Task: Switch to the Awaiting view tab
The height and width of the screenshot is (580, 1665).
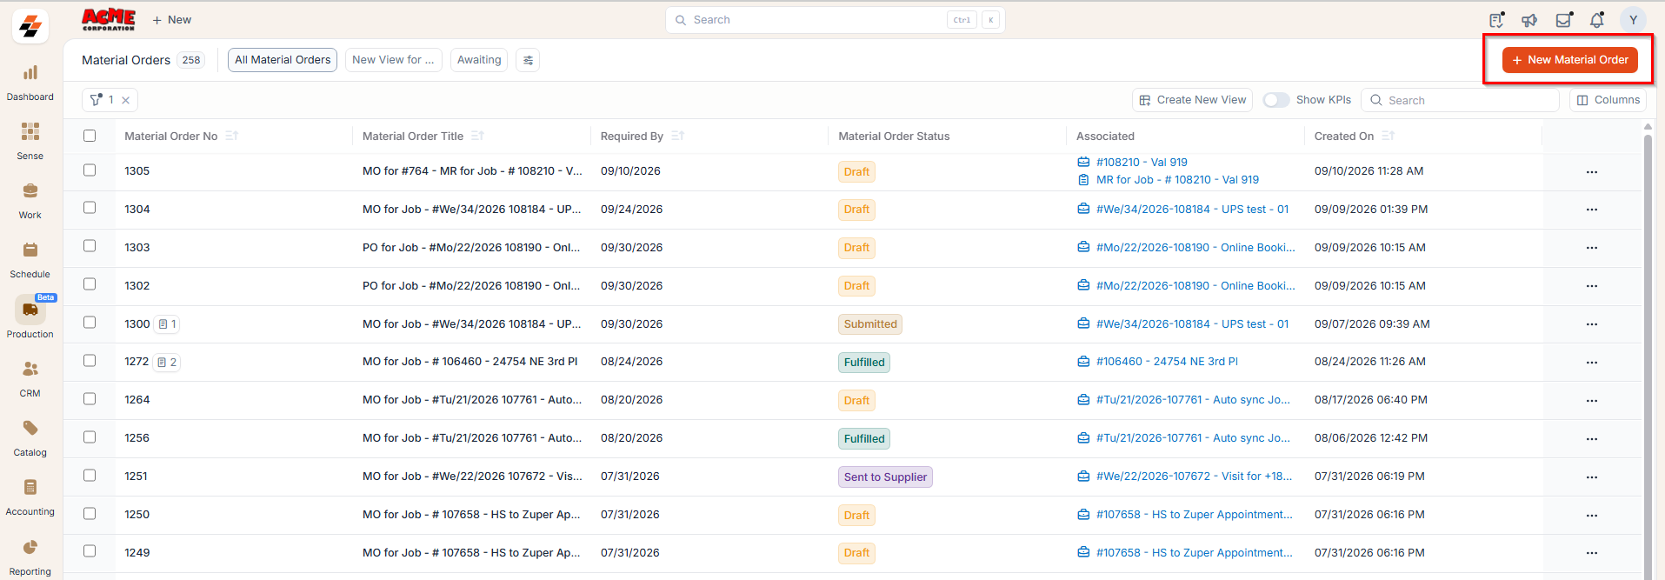Action: pos(479,60)
